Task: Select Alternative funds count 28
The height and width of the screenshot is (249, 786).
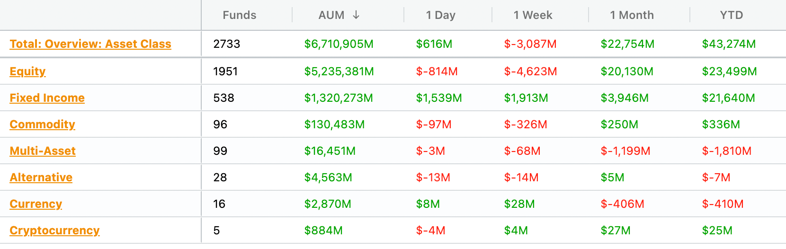Action: click(x=220, y=178)
